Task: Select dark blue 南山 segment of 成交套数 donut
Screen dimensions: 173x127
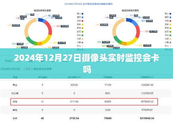Action: 40,20
